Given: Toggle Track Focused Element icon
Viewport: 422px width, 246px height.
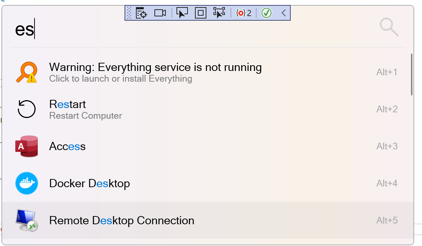Looking at the screenshot, I should point(219,13).
